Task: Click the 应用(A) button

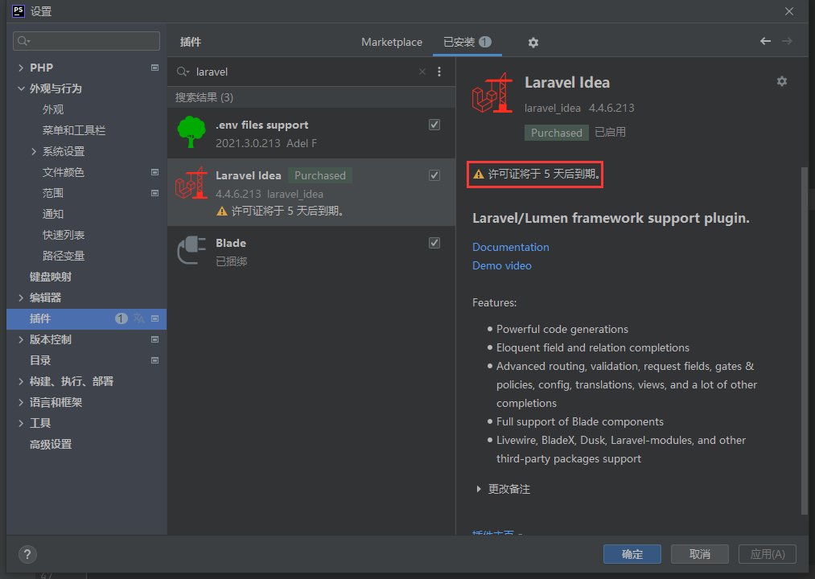Action: point(768,554)
